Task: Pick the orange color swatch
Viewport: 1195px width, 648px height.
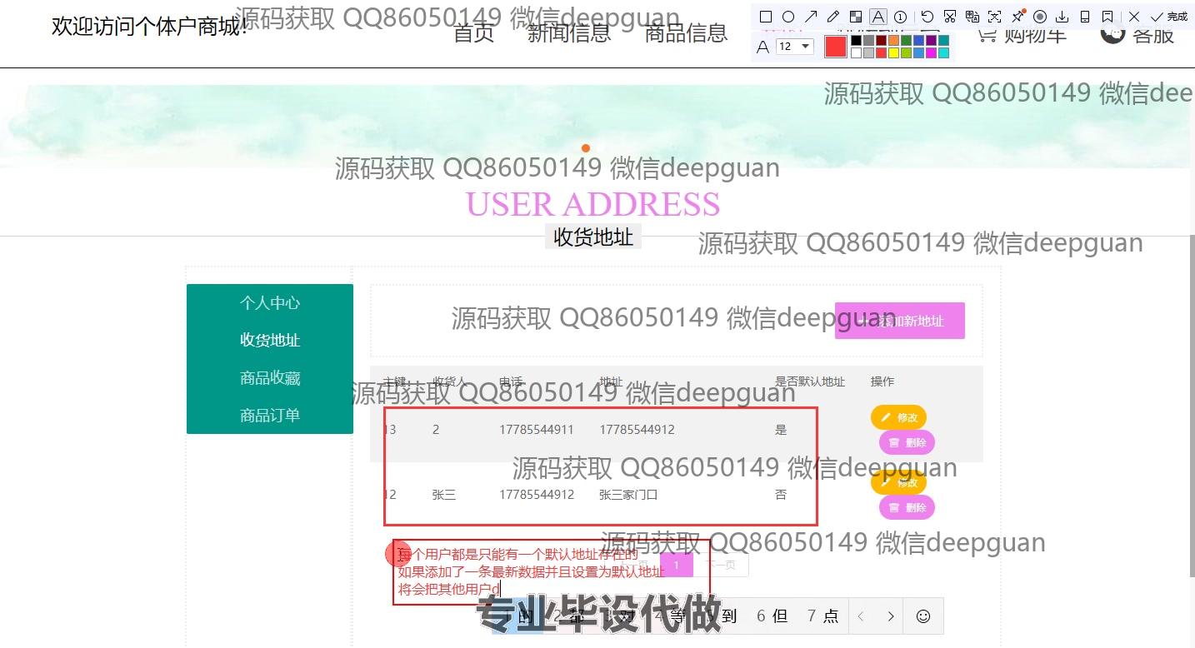Action: click(x=894, y=41)
